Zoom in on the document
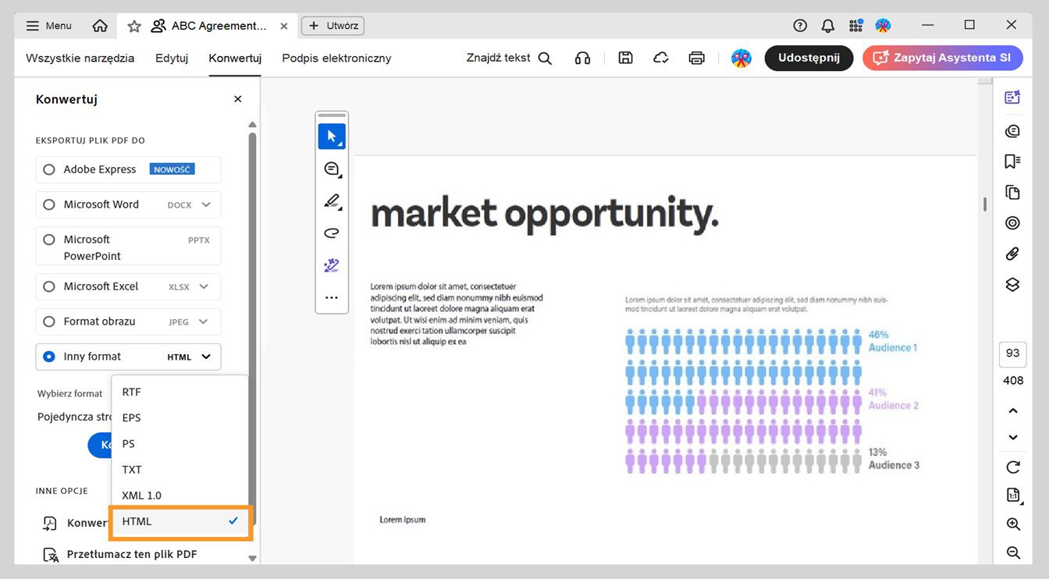This screenshot has height=579, width=1049. click(x=1013, y=524)
